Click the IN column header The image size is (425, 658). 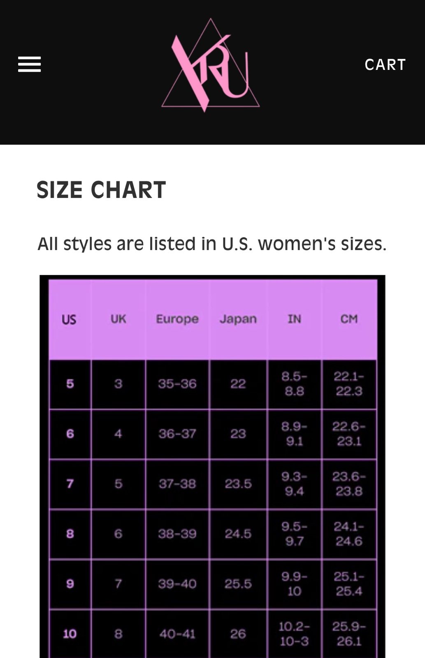click(294, 319)
